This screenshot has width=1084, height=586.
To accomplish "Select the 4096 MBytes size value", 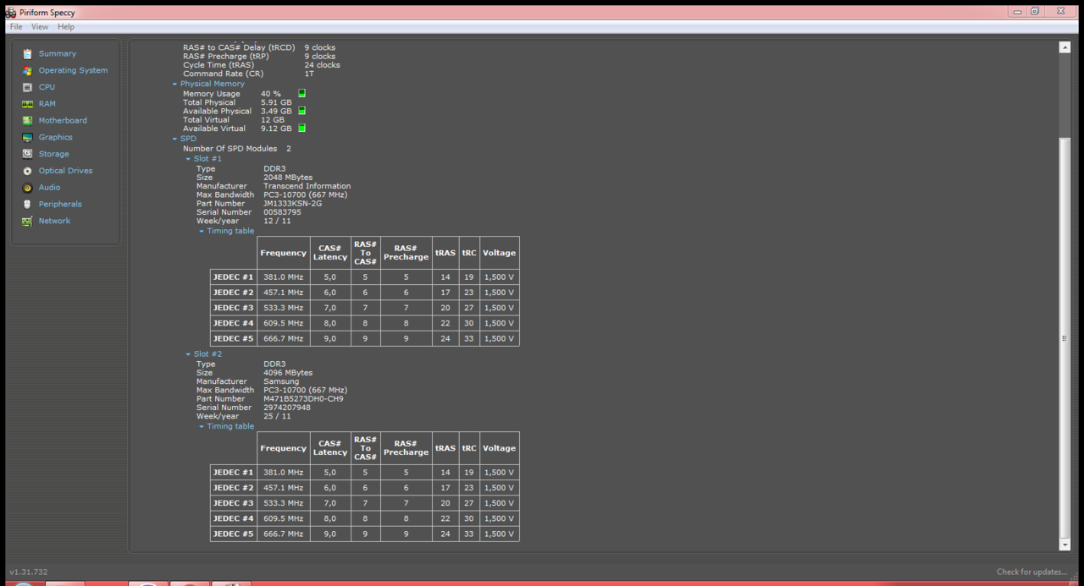I will (288, 373).
